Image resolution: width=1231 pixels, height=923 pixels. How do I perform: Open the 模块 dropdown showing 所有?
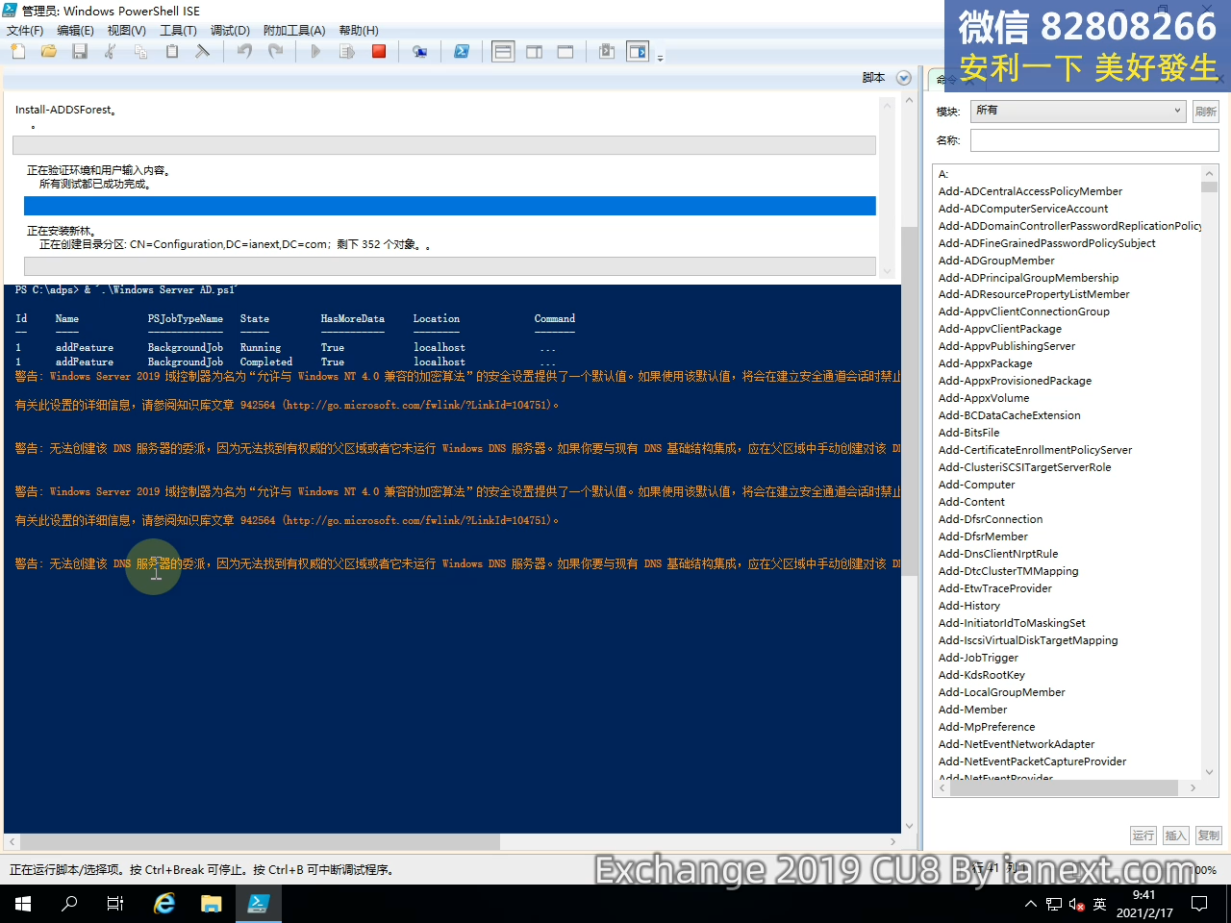click(x=1078, y=111)
